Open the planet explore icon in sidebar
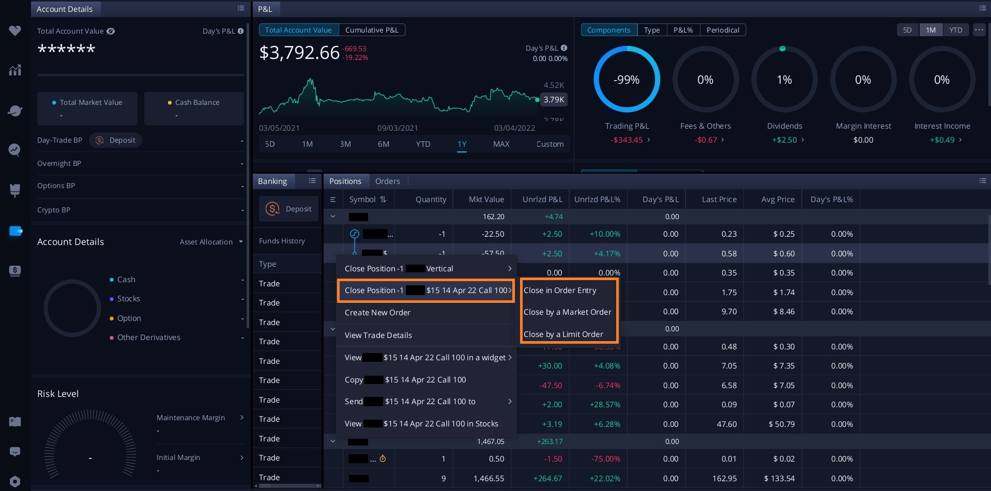 click(x=15, y=111)
